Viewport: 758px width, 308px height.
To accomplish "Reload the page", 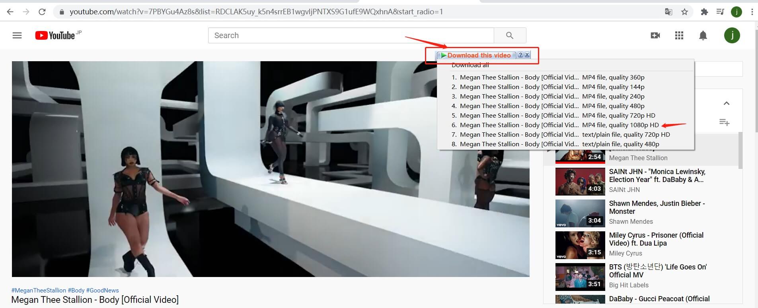I will point(42,12).
